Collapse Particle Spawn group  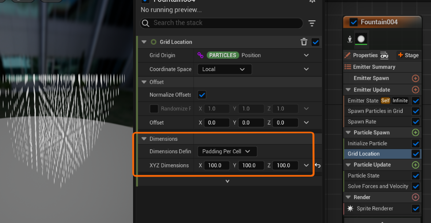coord(348,132)
